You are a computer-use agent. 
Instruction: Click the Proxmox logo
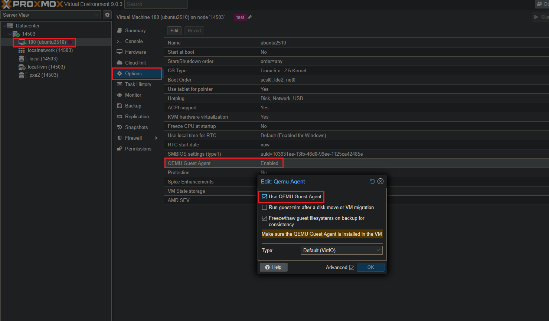click(x=32, y=4)
